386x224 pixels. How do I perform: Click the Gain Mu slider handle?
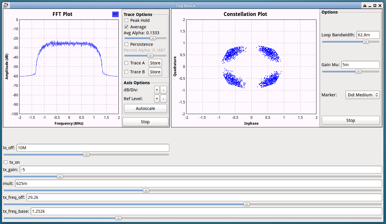point(358,72)
